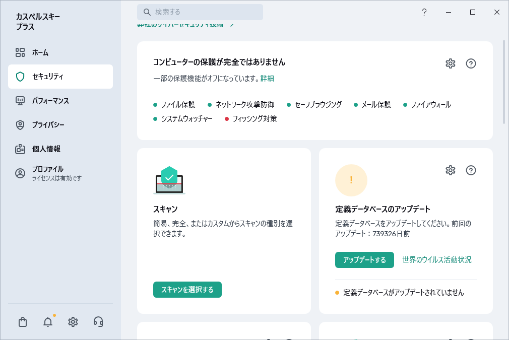Open the database update card gear icon
The image size is (509, 340).
450,170
